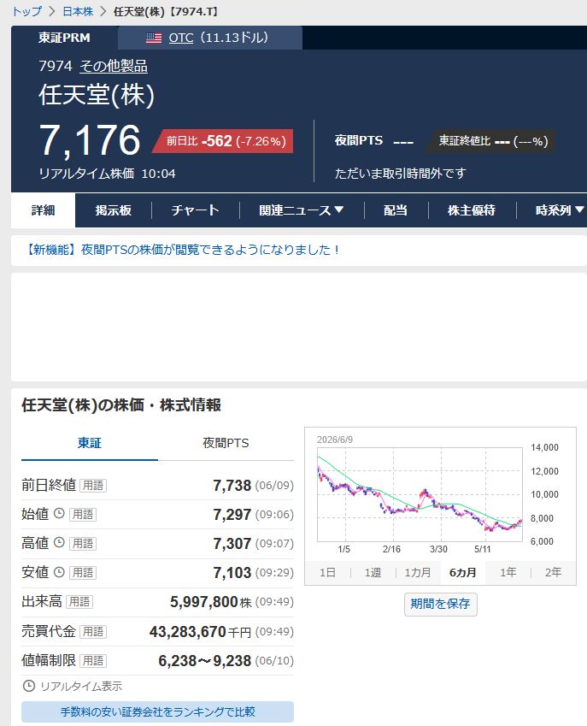This screenshot has height=726, width=587.
Task: Expand the 関連ニュース dropdown menu
Action: click(301, 210)
